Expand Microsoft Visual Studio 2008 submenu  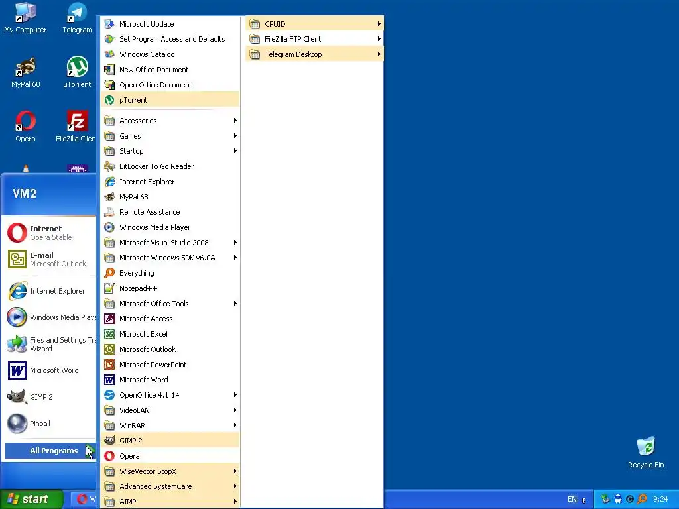(x=170, y=243)
